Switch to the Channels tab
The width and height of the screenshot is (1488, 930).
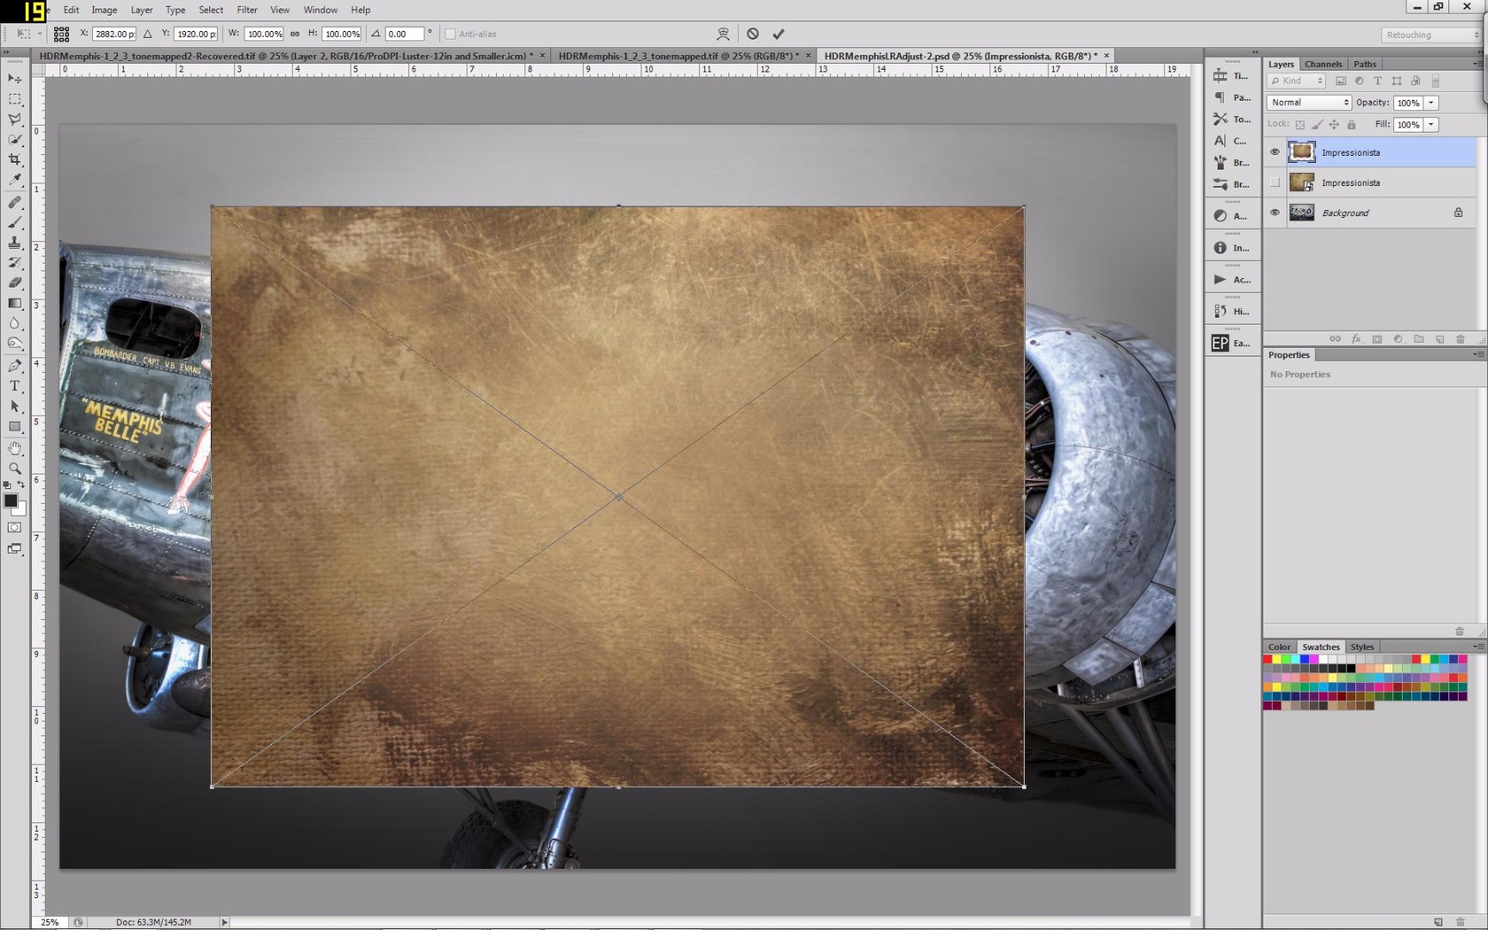[x=1323, y=64]
